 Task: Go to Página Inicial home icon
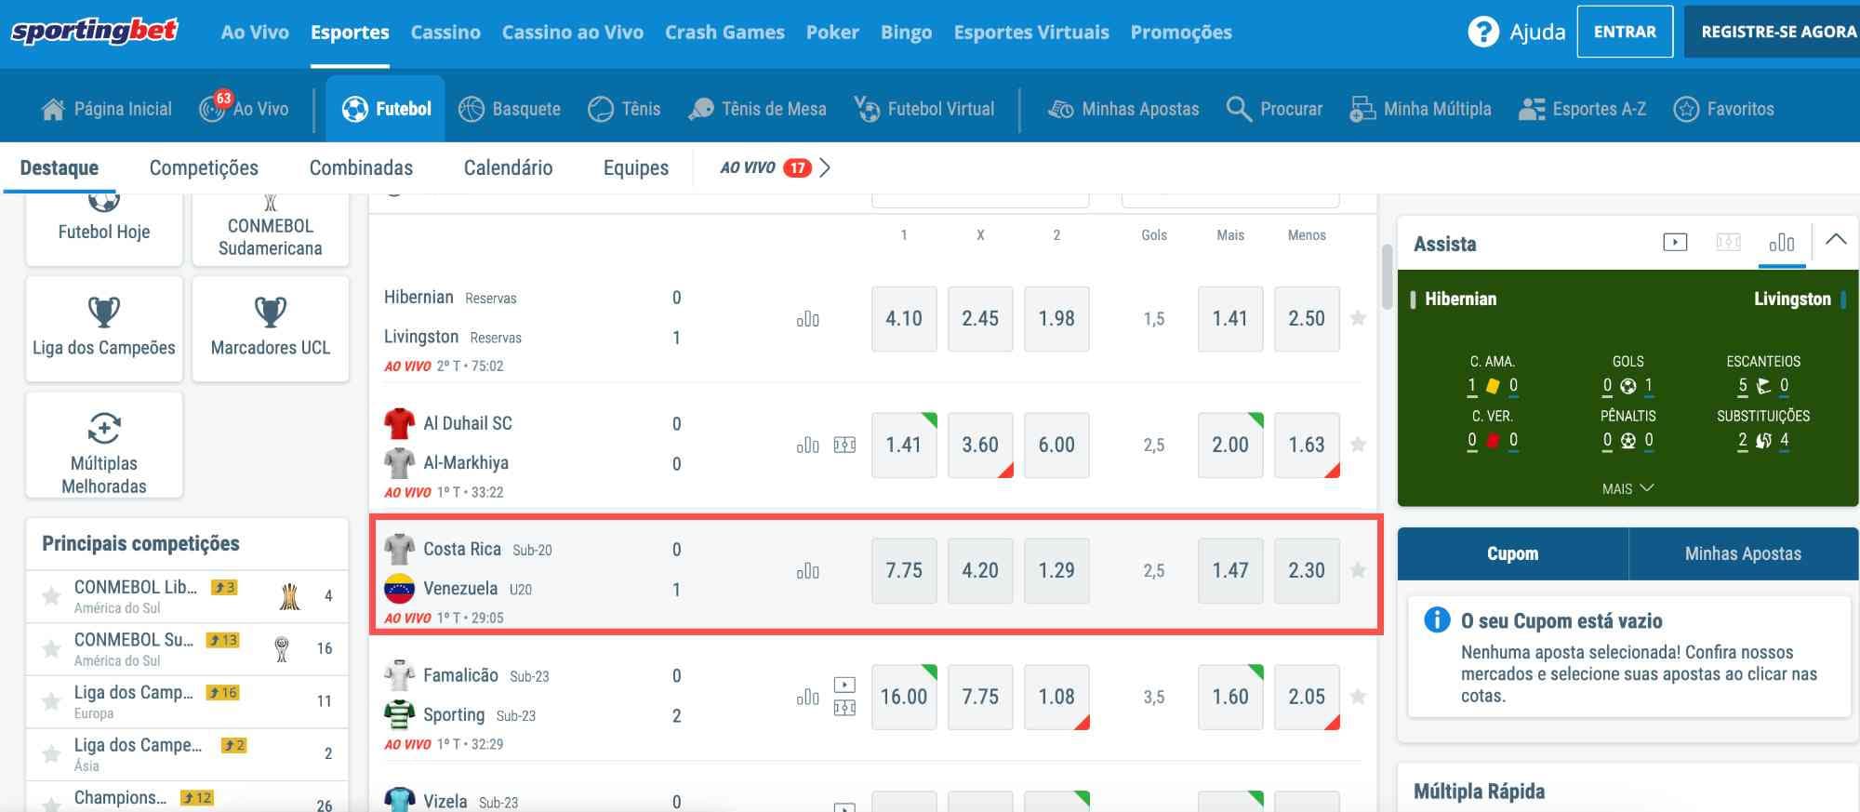pos(53,110)
